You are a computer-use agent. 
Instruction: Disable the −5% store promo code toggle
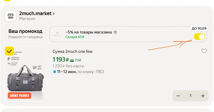(x=199, y=37)
